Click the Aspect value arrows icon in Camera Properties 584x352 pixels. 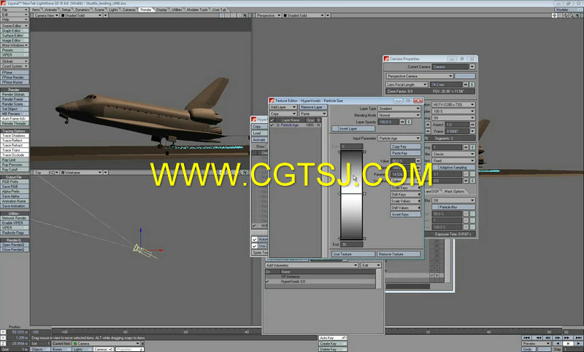coord(472,125)
